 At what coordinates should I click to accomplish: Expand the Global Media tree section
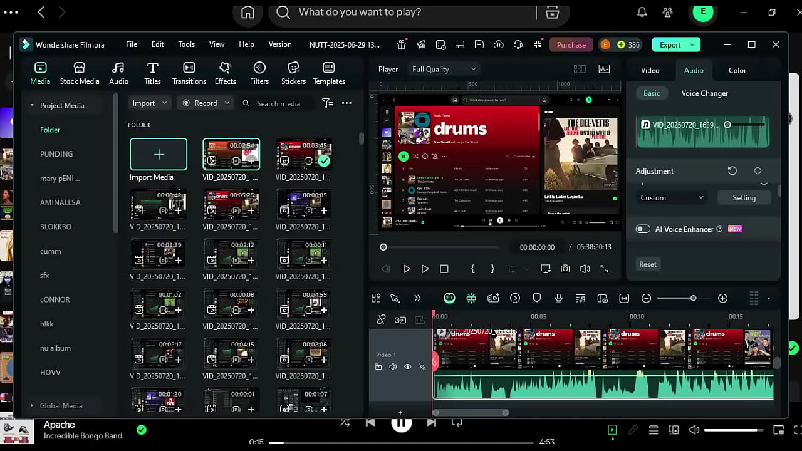32,406
